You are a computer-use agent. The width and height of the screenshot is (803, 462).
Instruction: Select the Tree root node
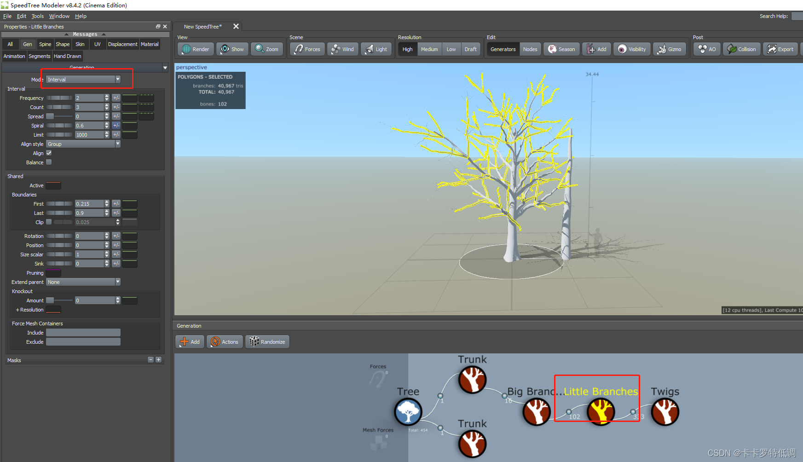[408, 411]
